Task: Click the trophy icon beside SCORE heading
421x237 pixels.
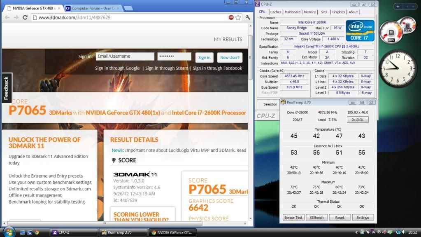Action: click(x=114, y=161)
